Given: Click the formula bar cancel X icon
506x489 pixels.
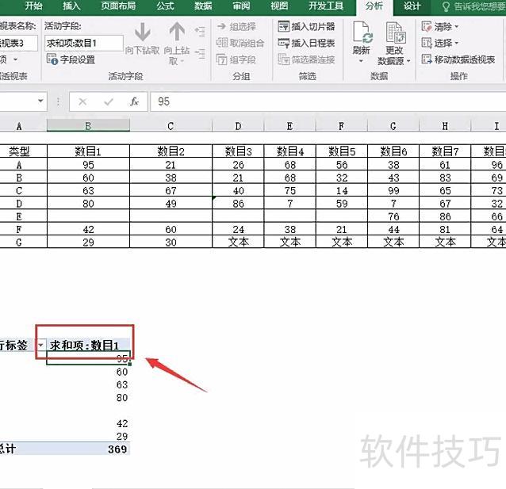Looking at the screenshot, I should [x=82, y=102].
